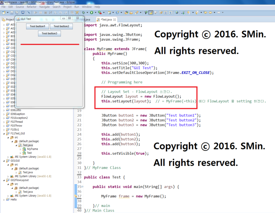Viewport: 275px width, 213px height.
Task: Open the Next Annotation dropdown arrow
Action: click(x=193, y=13)
